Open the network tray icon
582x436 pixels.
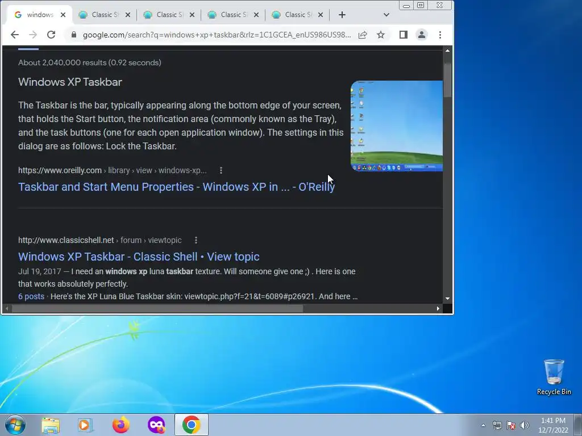pyautogui.click(x=497, y=425)
